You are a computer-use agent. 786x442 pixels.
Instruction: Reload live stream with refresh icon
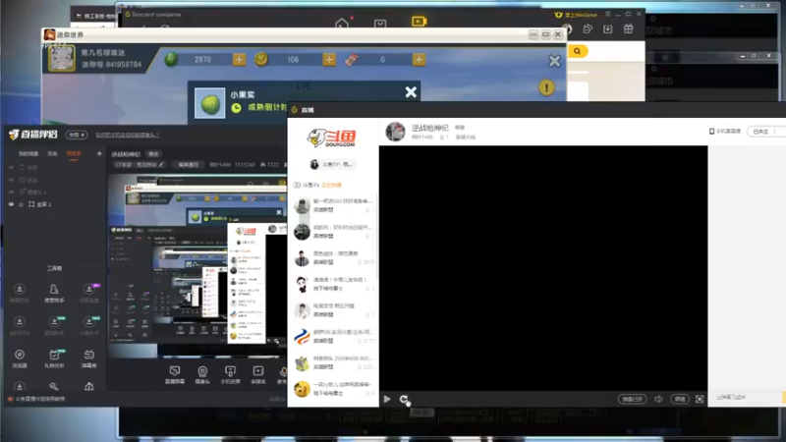(x=404, y=399)
